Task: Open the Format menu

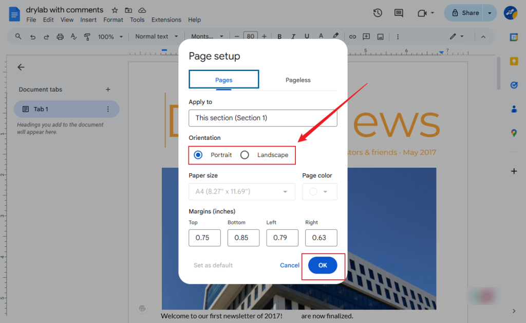Action: tap(113, 20)
